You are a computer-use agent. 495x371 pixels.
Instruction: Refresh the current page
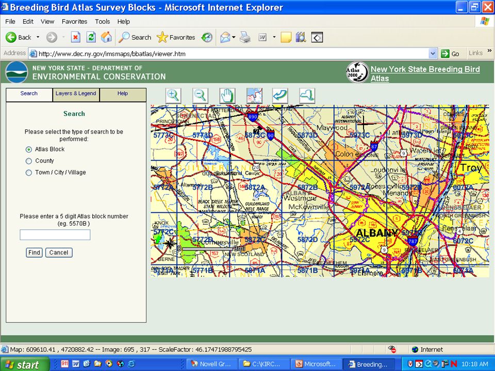(91, 37)
